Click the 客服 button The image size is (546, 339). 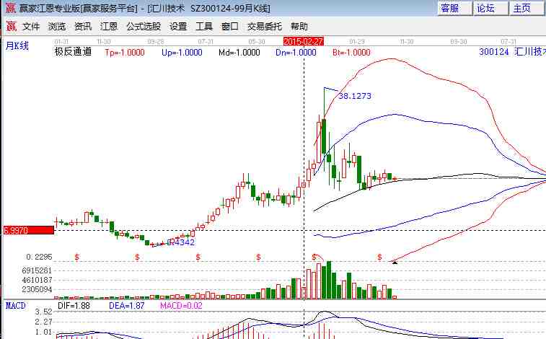coord(455,8)
